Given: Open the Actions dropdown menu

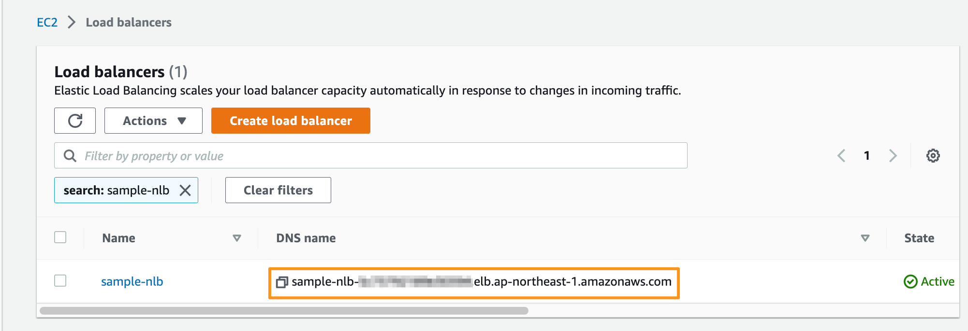Looking at the screenshot, I should (x=153, y=121).
